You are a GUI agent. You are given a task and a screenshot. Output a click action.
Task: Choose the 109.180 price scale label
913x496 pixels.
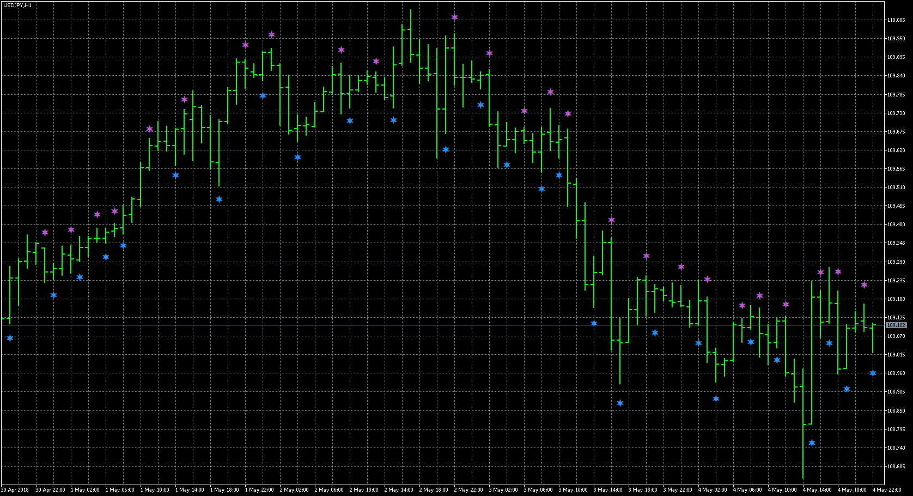coord(896,299)
